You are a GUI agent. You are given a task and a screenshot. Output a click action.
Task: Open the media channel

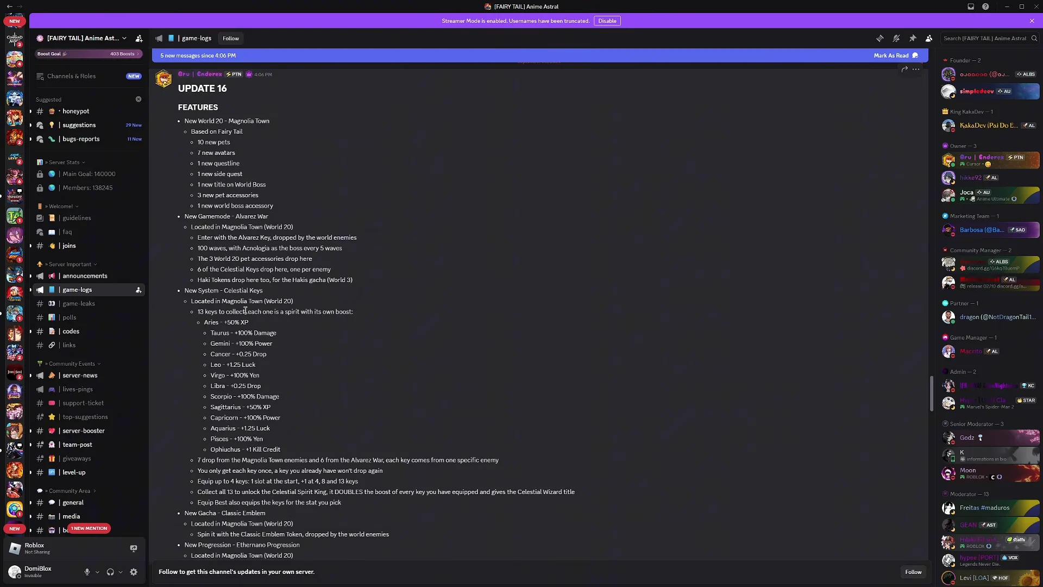coord(89,516)
